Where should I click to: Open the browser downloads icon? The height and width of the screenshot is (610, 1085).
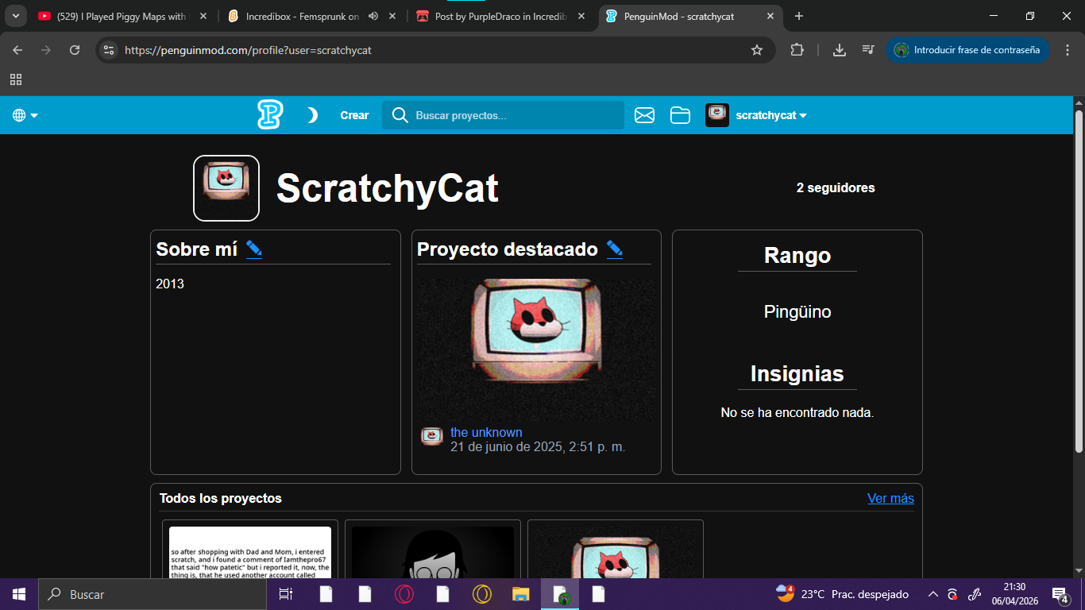tap(840, 50)
